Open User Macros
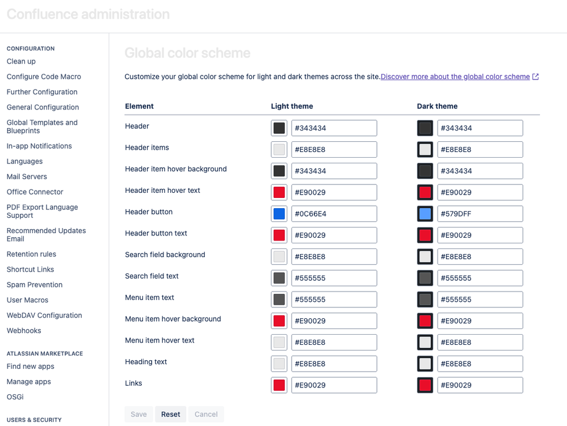The image size is (567, 426). 27,300
